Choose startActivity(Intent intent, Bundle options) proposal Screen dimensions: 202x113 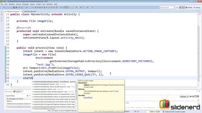coord(54,92)
